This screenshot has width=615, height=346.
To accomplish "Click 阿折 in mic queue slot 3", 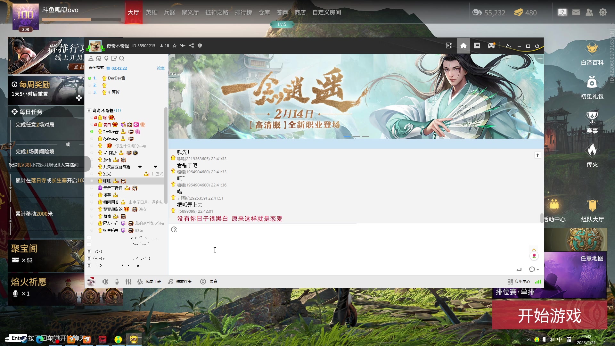I will point(114,92).
